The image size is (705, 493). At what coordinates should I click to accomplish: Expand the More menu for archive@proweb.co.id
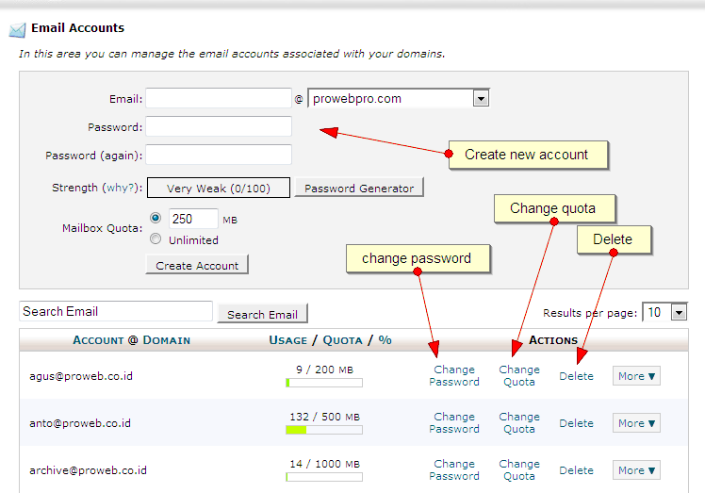pos(636,470)
